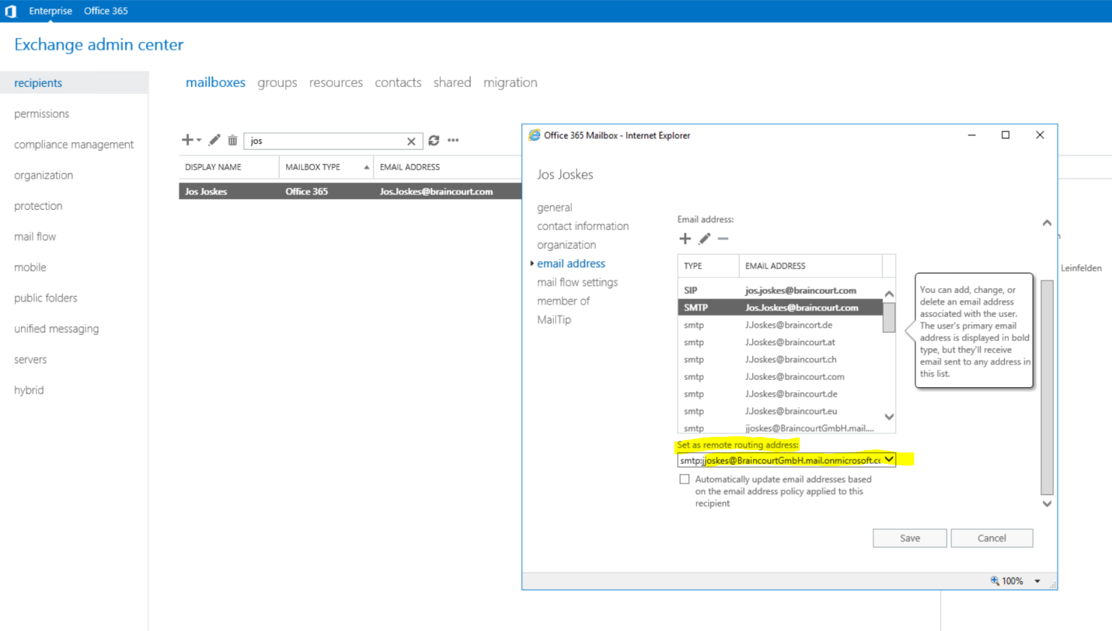Switch to the groups tab
Screen dimensions: 1112x631
click(x=277, y=82)
